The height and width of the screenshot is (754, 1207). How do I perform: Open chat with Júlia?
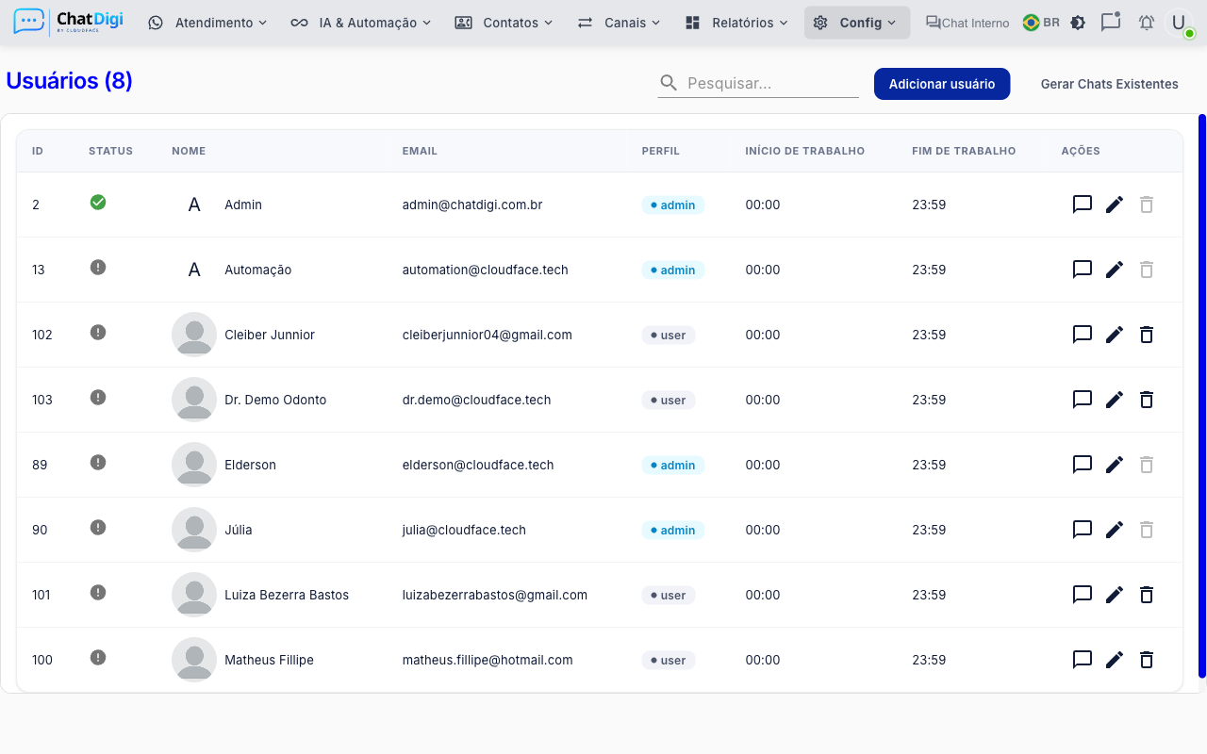coord(1083,530)
